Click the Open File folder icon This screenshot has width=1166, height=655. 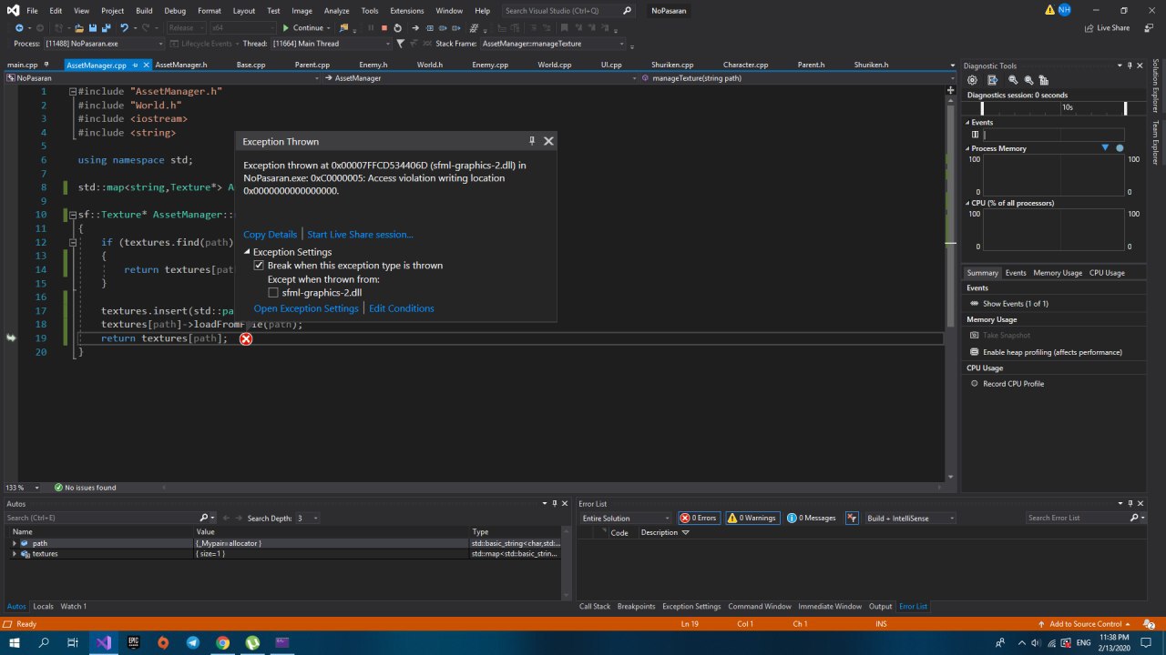click(79, 27)
